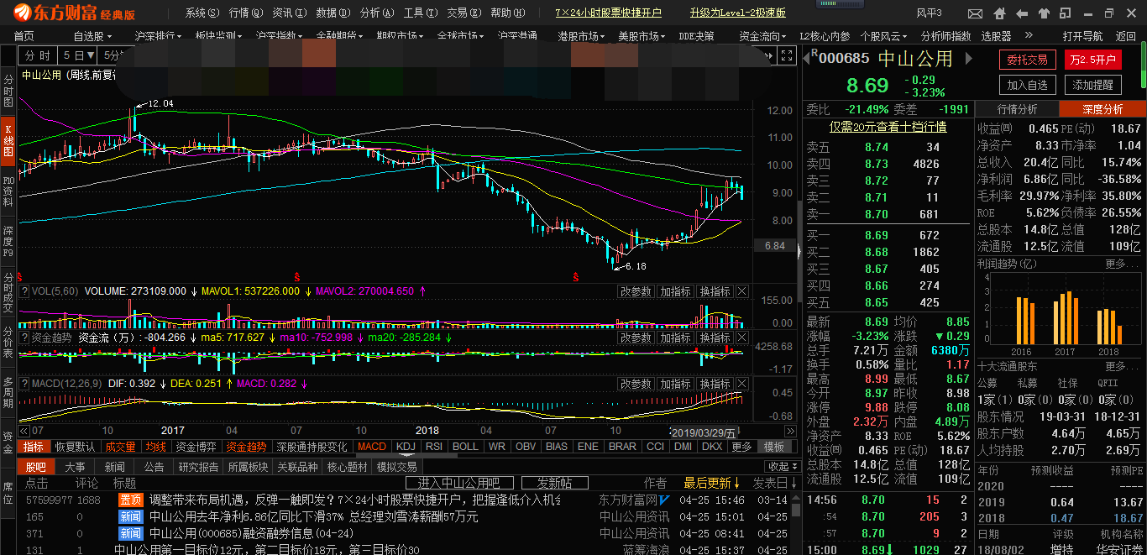Open the 系统(S) menu
The height and width of the screenshot is (555, 1147).
pos(202,13)
